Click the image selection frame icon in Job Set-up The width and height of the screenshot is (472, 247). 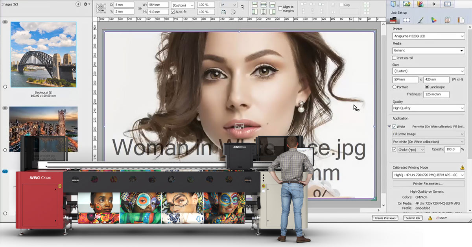click(x=406, y=19)
